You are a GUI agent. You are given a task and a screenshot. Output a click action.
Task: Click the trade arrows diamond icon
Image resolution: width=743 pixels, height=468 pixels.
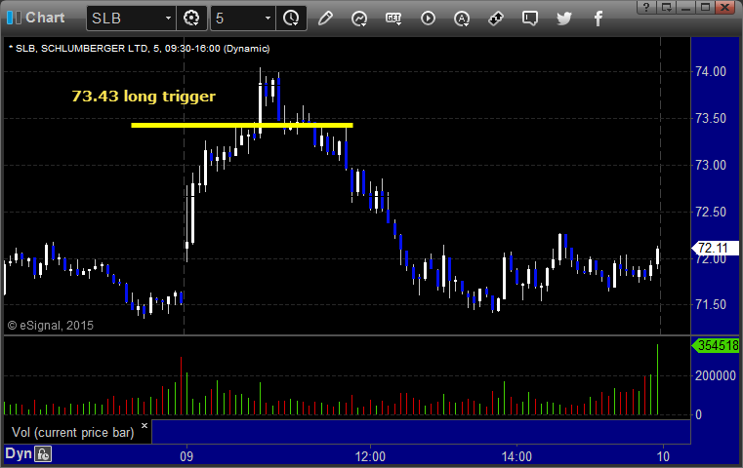[496, 19]
